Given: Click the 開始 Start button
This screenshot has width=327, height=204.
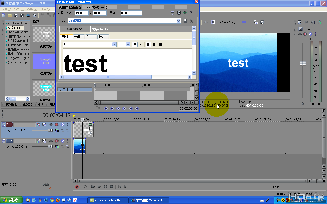Looking at the screenshot, I should [x=11, y=200].
